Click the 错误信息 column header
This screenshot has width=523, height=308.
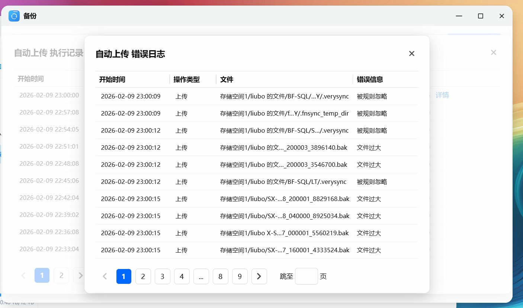coord(370,80)
